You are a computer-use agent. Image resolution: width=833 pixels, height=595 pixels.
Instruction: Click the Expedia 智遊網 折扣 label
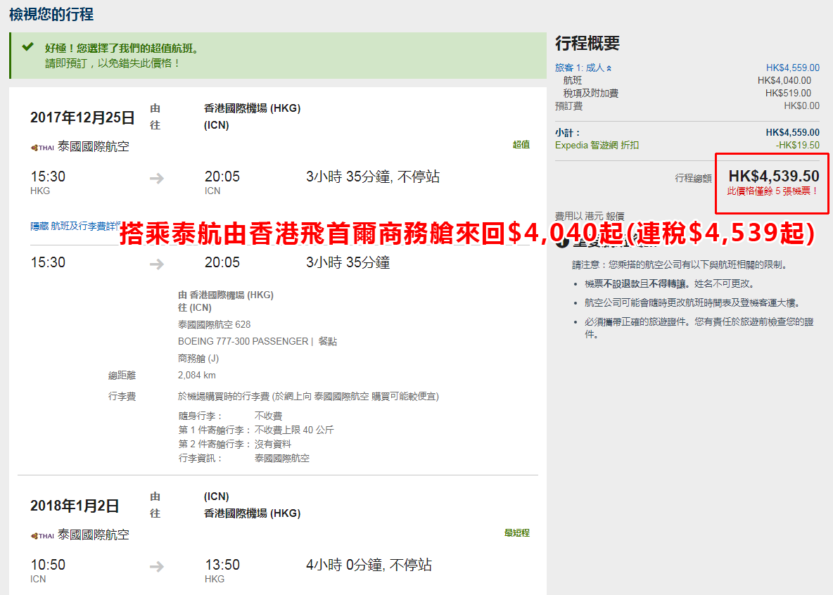(597, 146)
